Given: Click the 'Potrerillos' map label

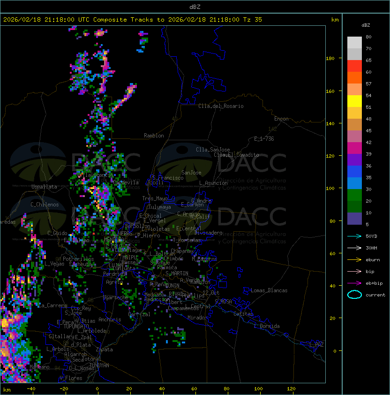Looking at the screenshot, I should click(78, 259).
